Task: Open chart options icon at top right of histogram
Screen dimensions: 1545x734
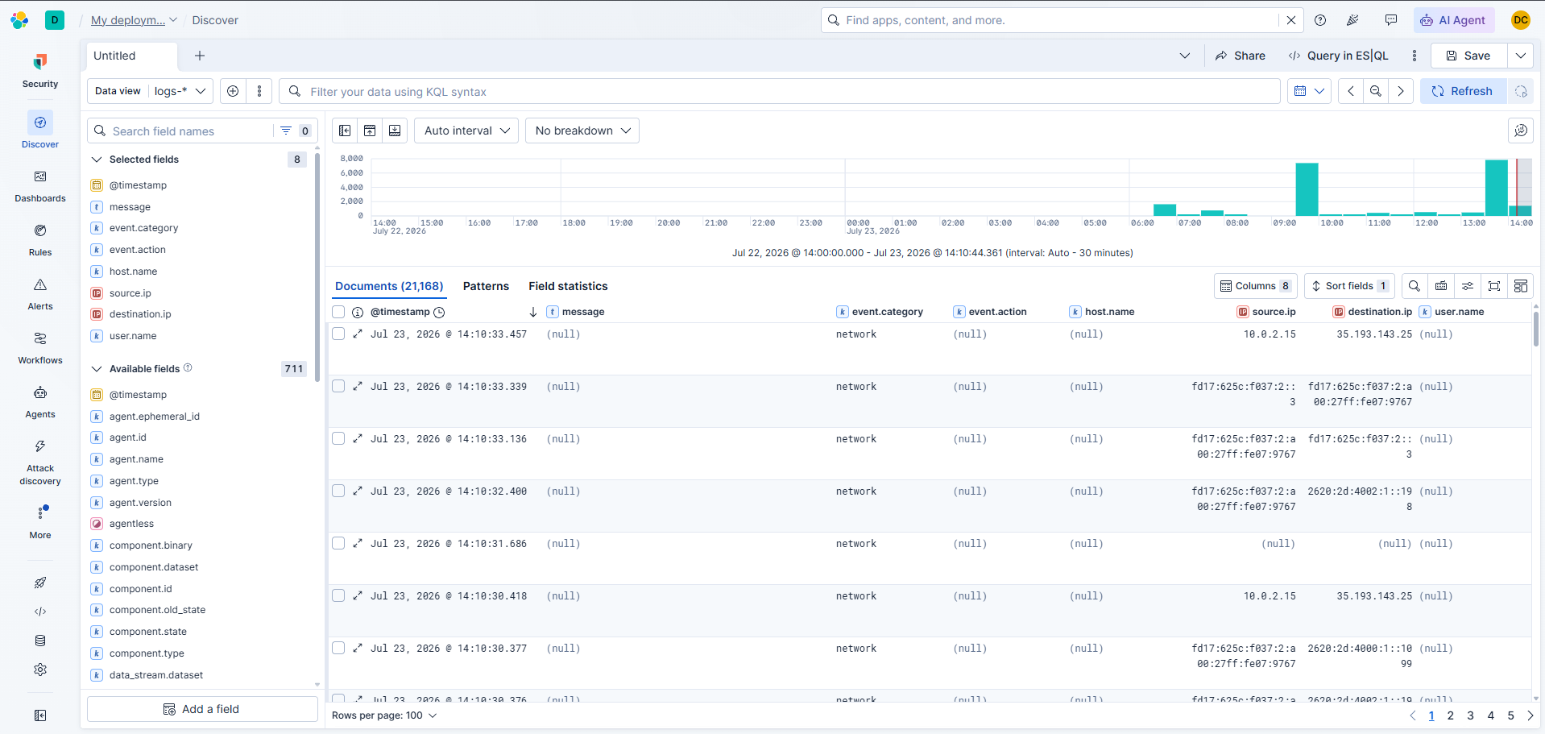Action: pos(1521,131)
